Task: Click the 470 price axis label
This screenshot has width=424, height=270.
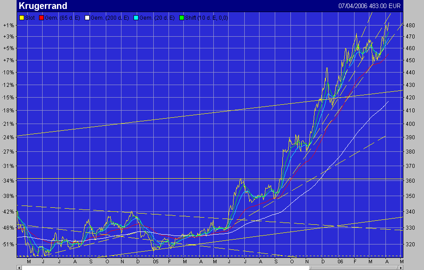Action: pos(410,36)
